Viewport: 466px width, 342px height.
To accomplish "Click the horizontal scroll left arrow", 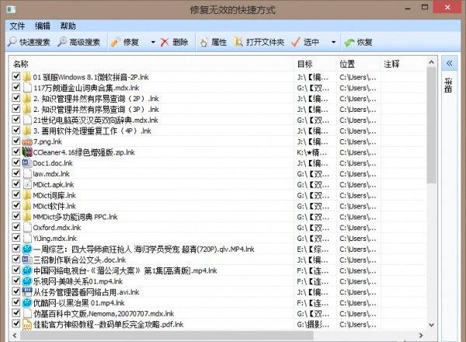I will pyautogui.click(x=15, y=336).
